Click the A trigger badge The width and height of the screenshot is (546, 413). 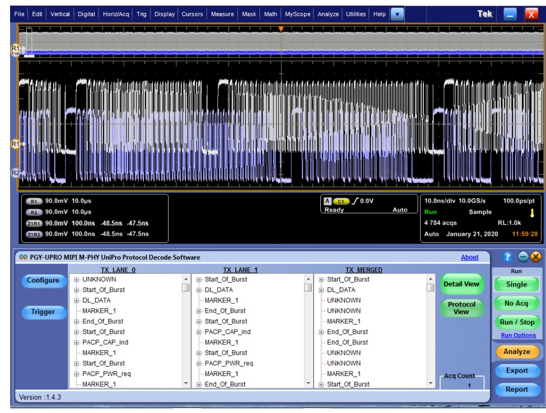point(327,201)
